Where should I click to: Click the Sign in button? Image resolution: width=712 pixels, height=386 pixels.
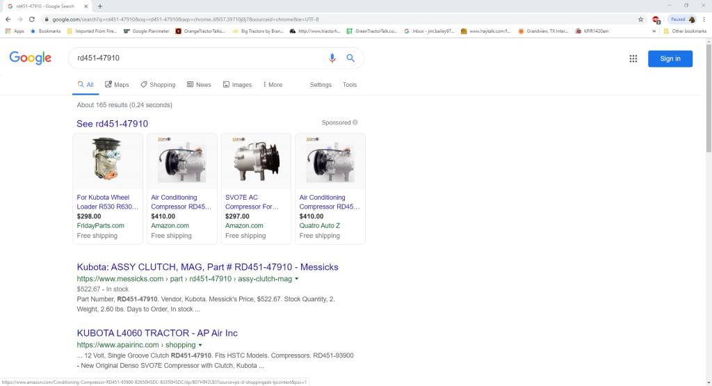tap(670, 58)
